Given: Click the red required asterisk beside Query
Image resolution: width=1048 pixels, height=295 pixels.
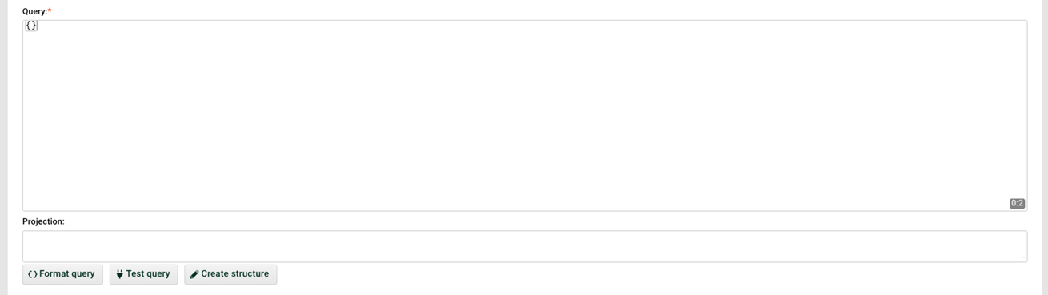Looking at the screenshot, I should 50,11.
